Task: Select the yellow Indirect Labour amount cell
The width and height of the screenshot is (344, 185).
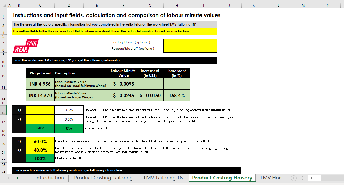Action: pos(40,119)
